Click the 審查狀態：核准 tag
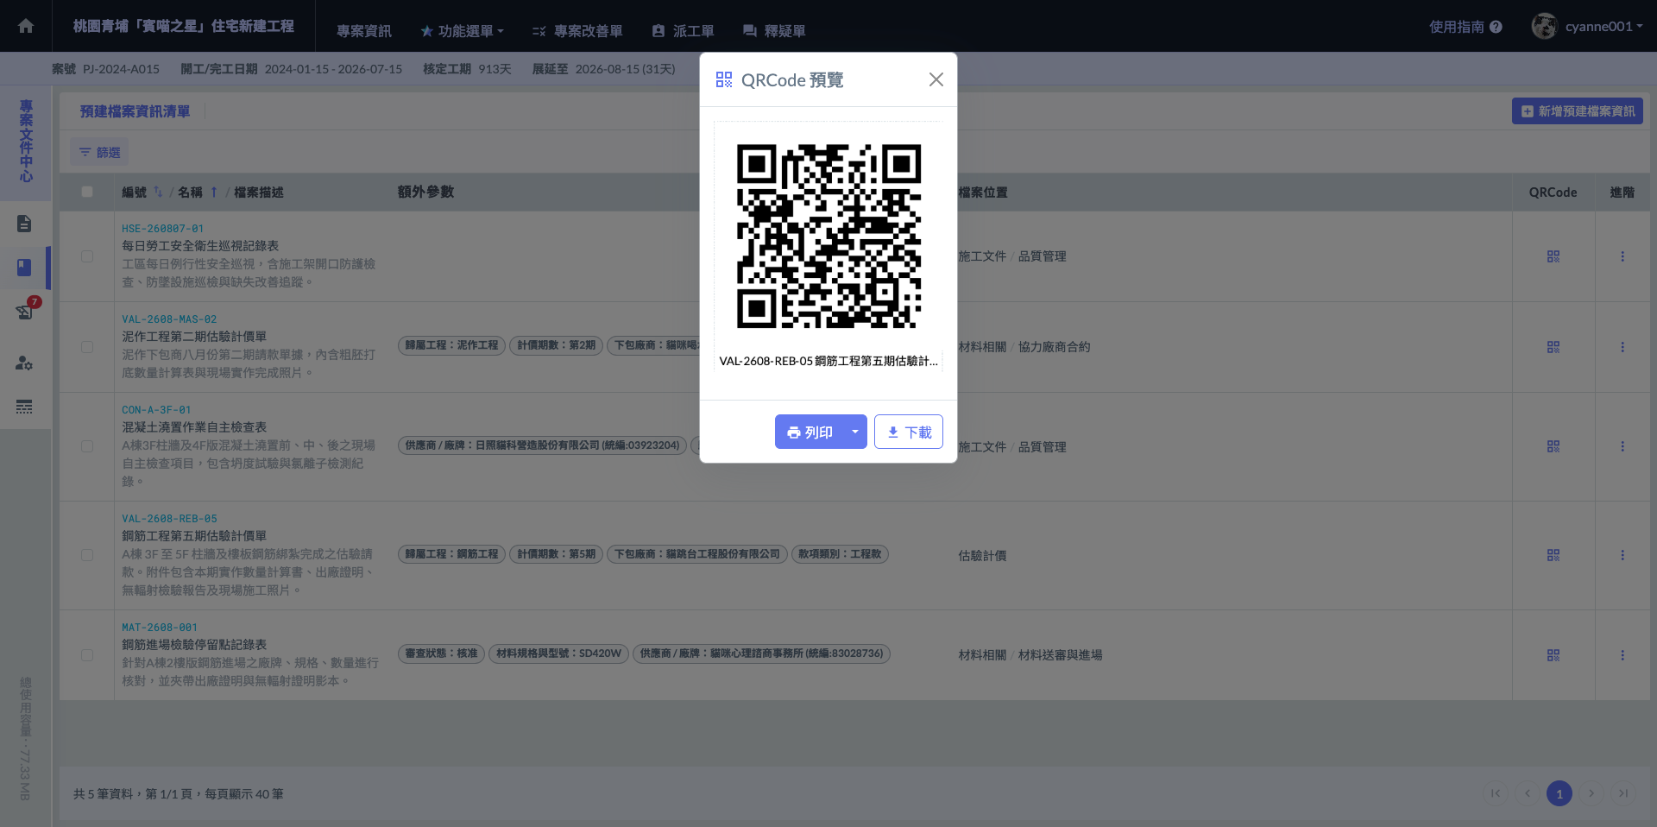Image resolution: width=1657 pixels, height=827 pixels. [x=441, y=653]
